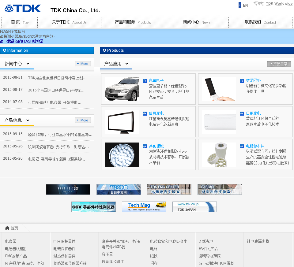This screenshot has width=294, height=267.
Task: Expand the 产品应用 dropdown arrow
Action: coord(127,64)
